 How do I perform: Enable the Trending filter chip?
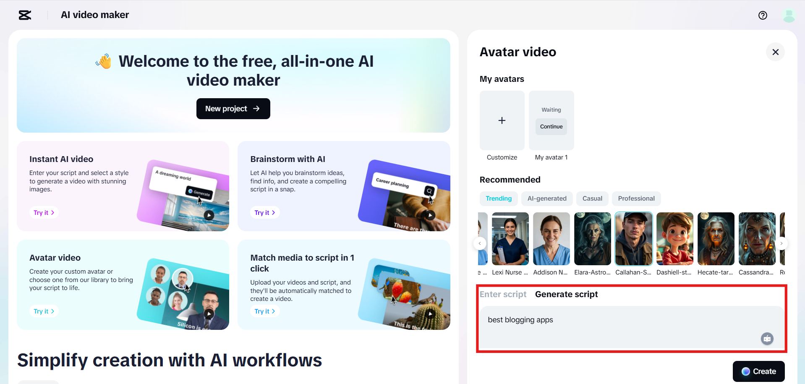(x=498, y=199)
